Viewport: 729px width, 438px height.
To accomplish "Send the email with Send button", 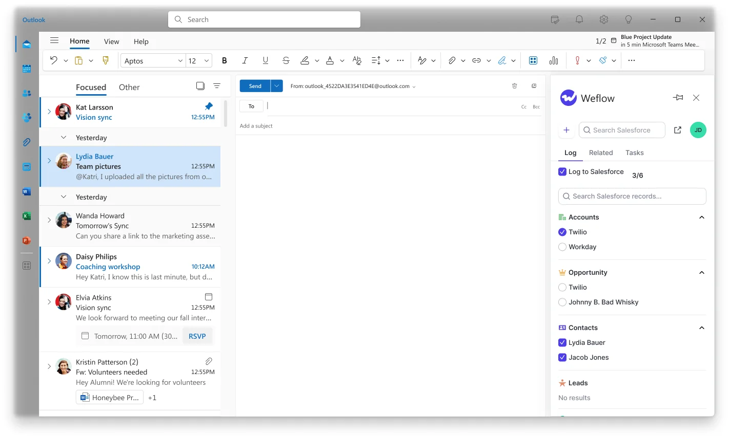I will coord(255,86).
